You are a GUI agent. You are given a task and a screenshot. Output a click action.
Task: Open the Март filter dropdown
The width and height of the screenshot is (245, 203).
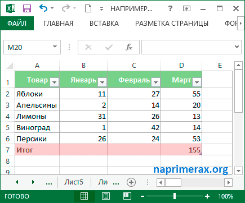tap(197, 82)
